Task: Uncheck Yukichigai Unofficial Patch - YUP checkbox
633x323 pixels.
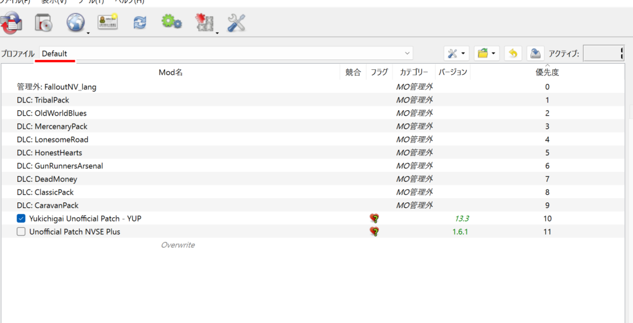Action: coord(21,218)
